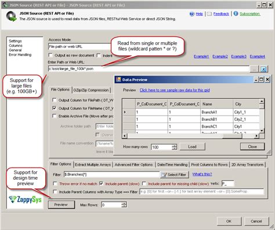This screenshot has width=275, height=230.
Task: Open the Subscription link
Action: pyautogui.click(x=250, y=14)
